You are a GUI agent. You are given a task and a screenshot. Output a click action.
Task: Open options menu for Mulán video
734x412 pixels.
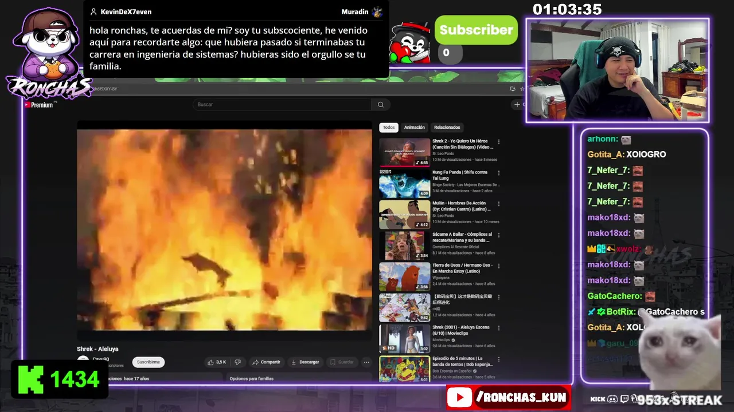click(499, 204)
